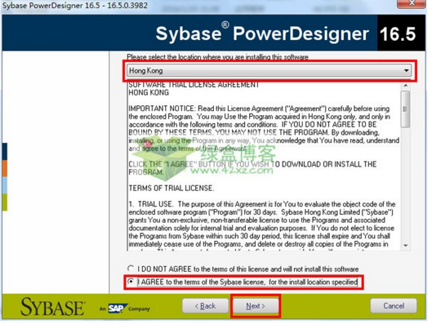The height and width of the screenshot is (323, 428).
Task: Click the 'SOFTWARE TRIAL LICENSE AGREEMENT' title line
Action: pos(193,85)
